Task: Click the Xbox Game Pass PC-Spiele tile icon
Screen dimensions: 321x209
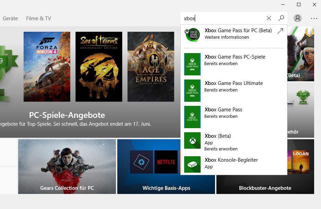Action: click(x=192, y=64)
